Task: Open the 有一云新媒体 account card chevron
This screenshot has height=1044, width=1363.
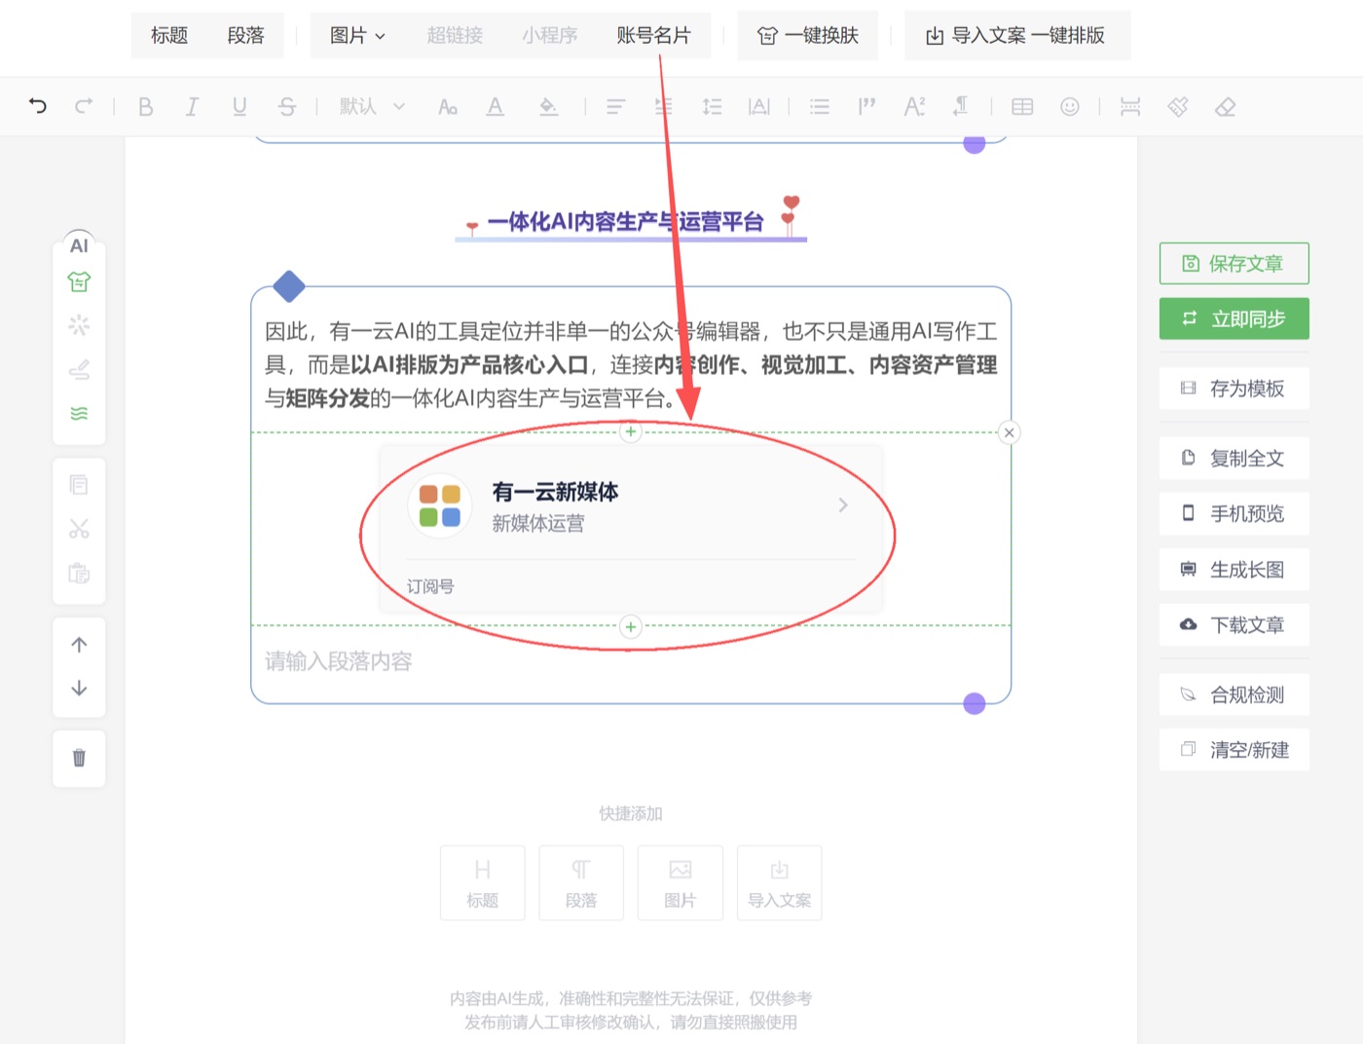Action: point(843,504)
